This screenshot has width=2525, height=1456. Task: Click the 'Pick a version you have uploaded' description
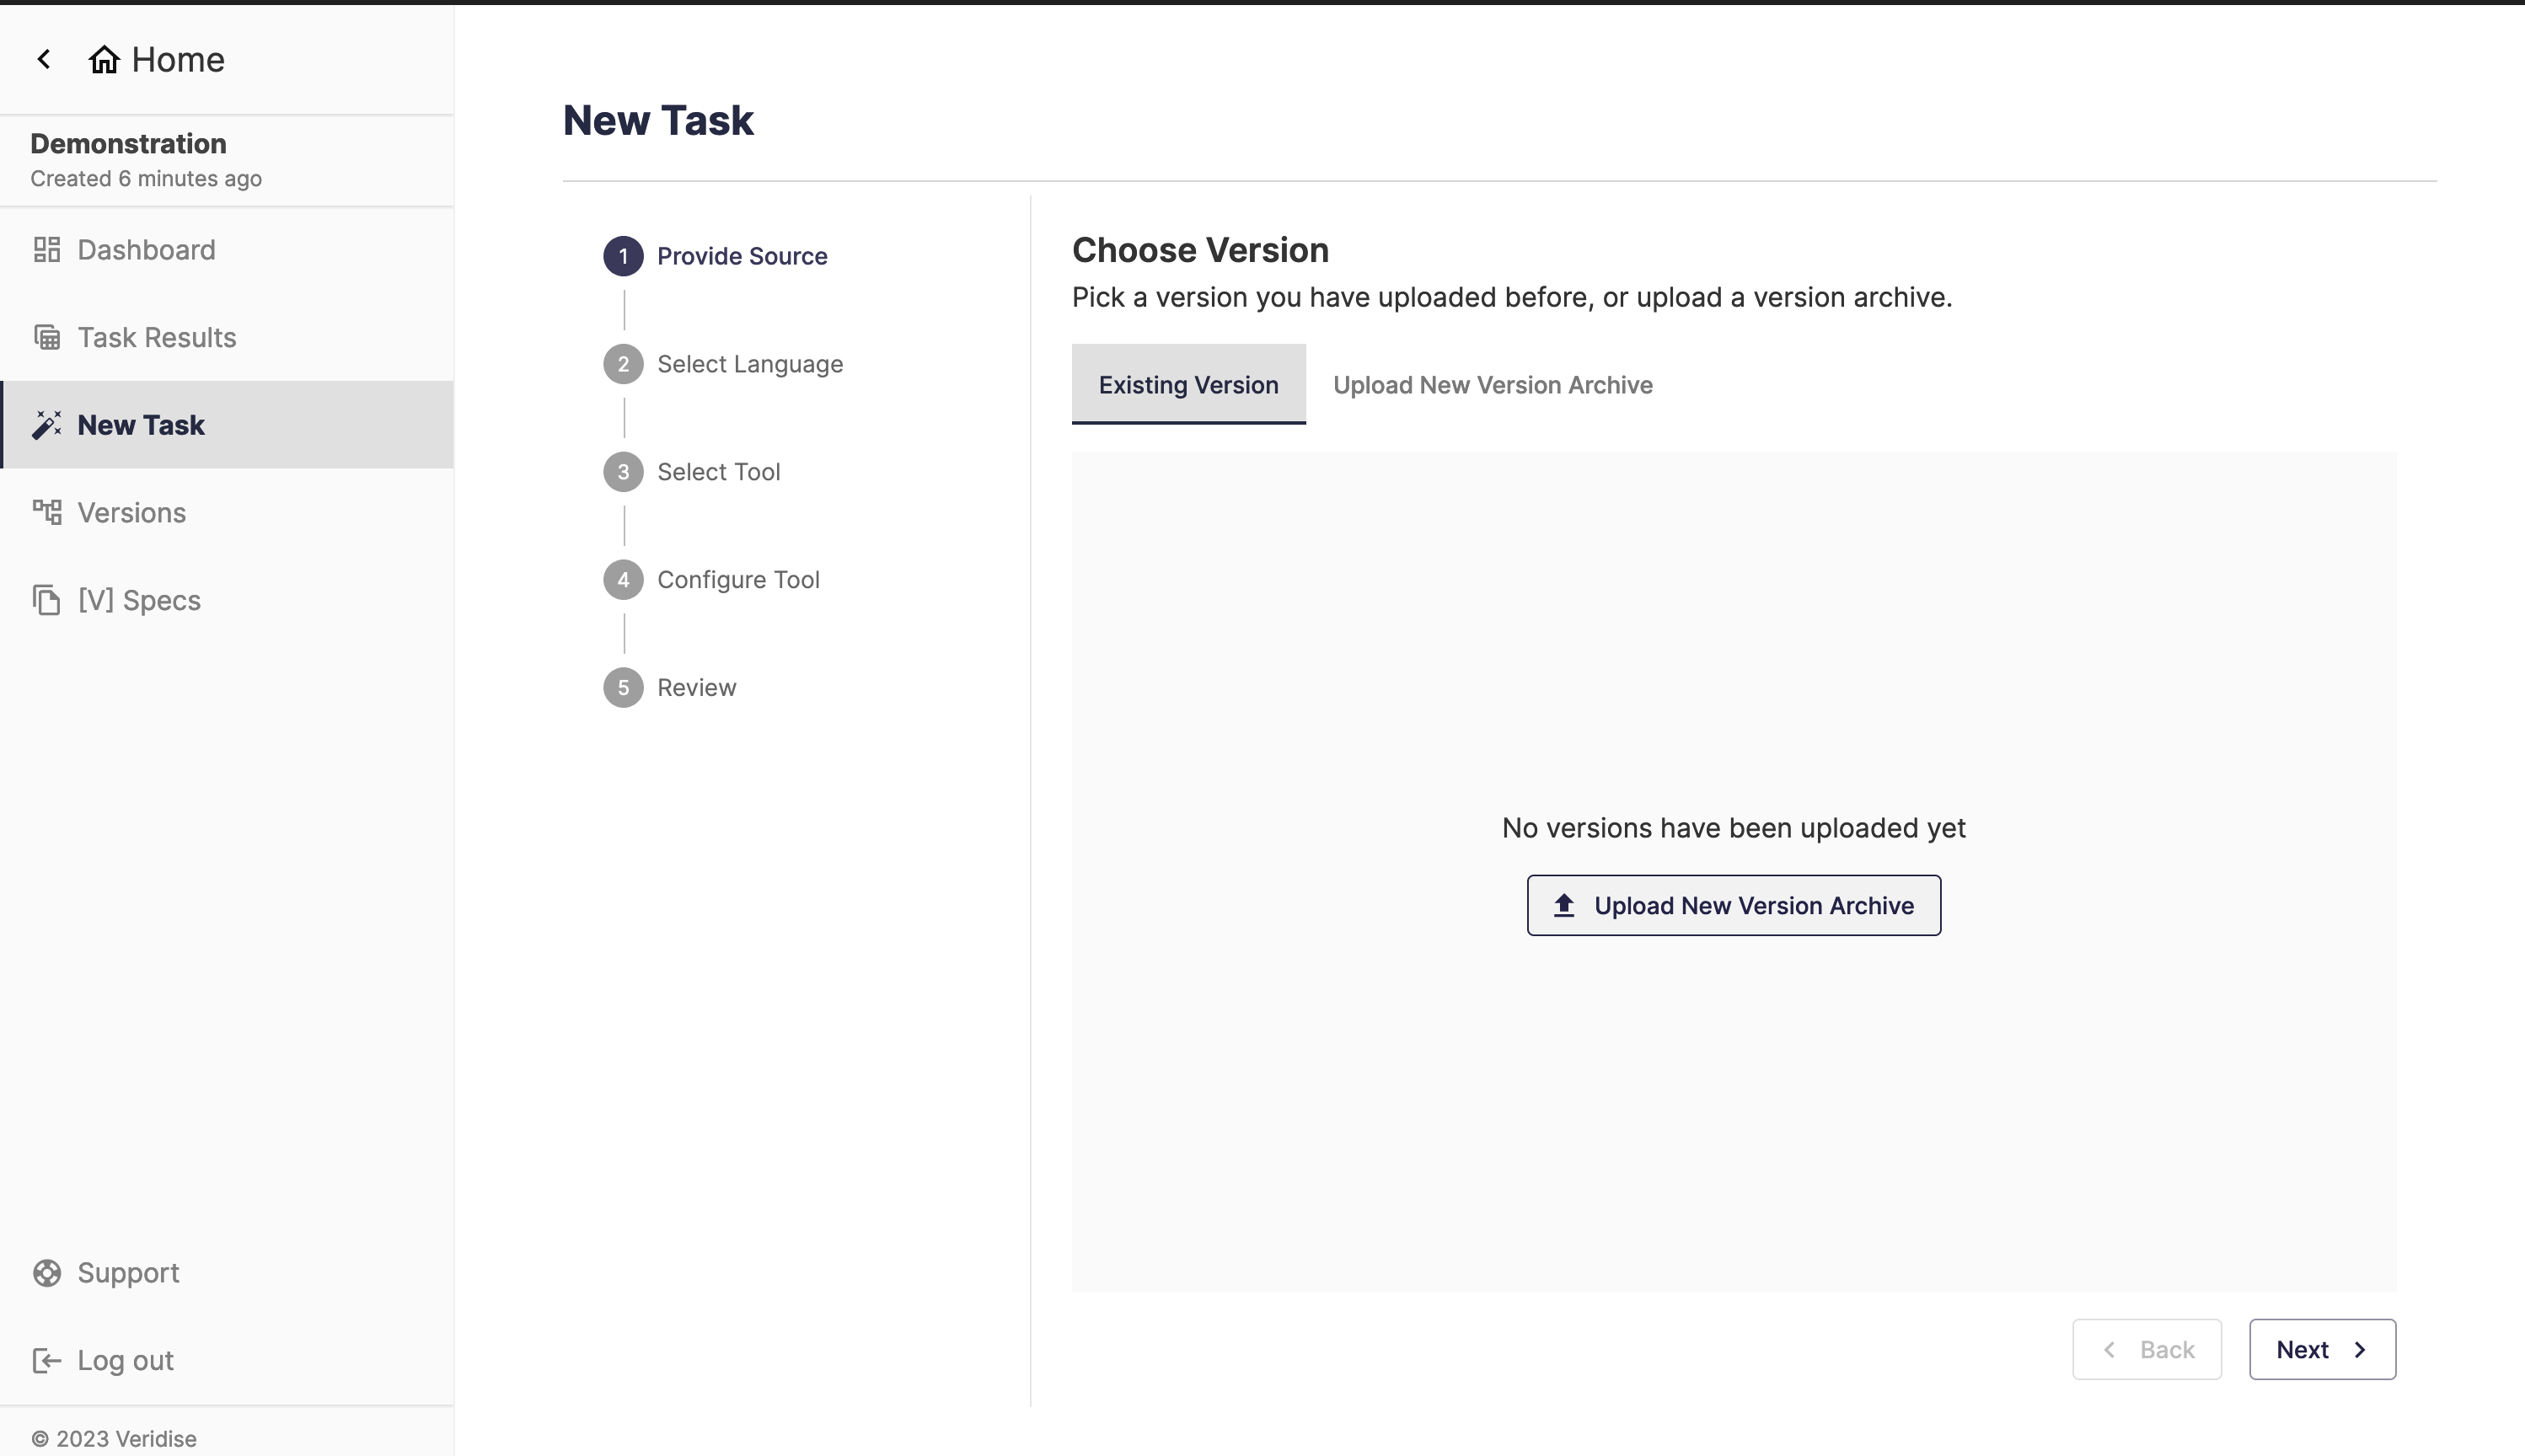tap(1511, 297)
